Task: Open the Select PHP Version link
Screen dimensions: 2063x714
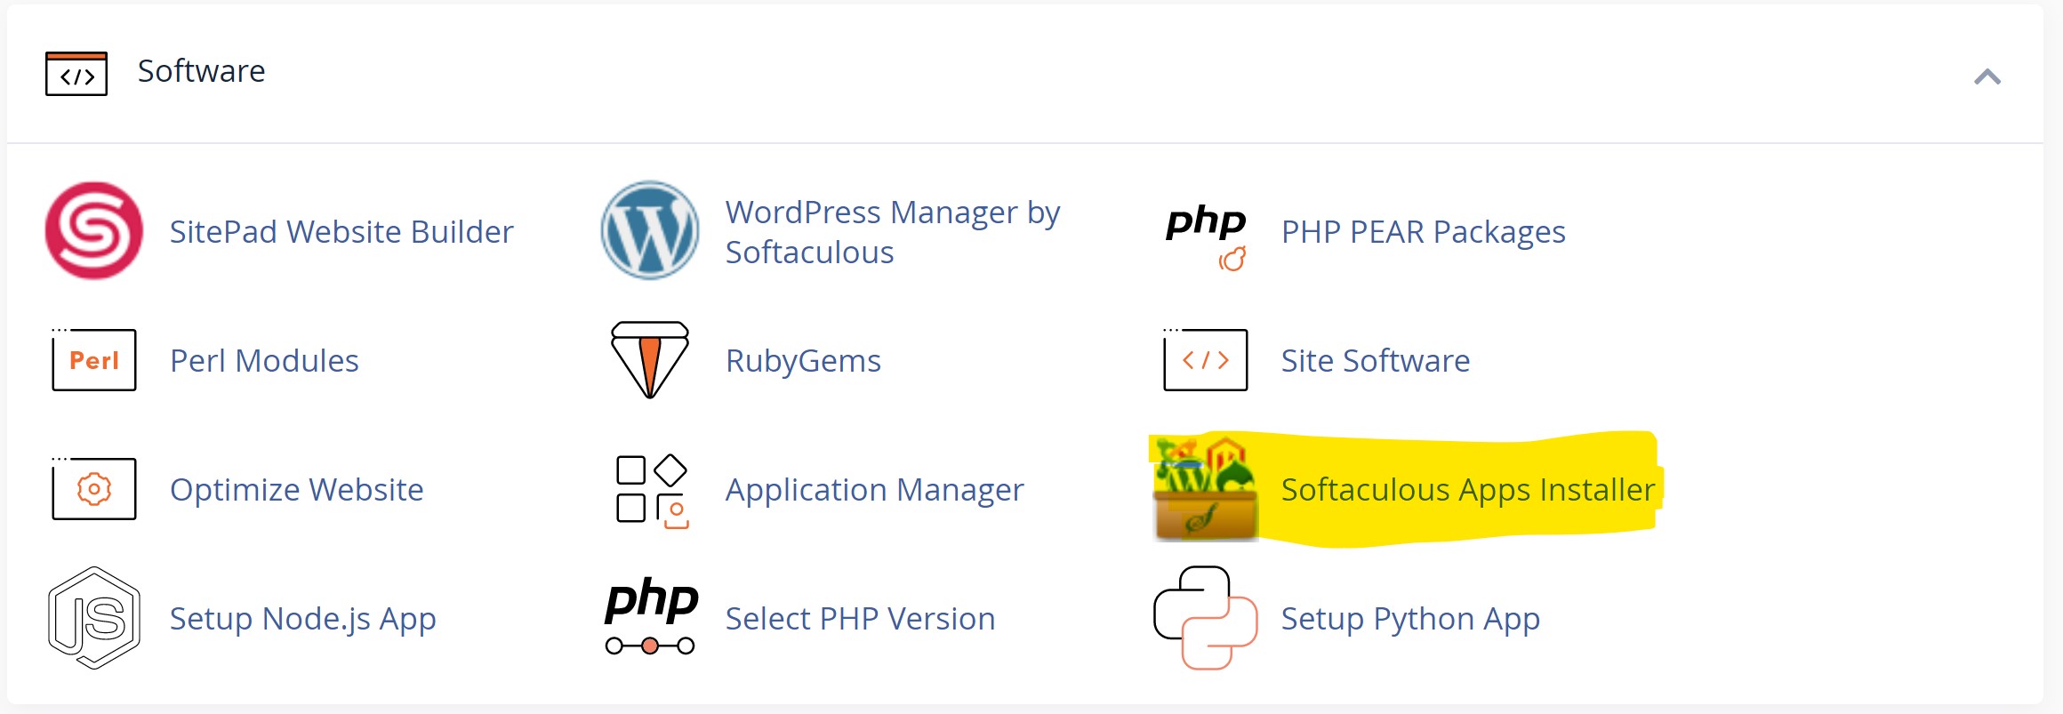Action: click(860, 619)
